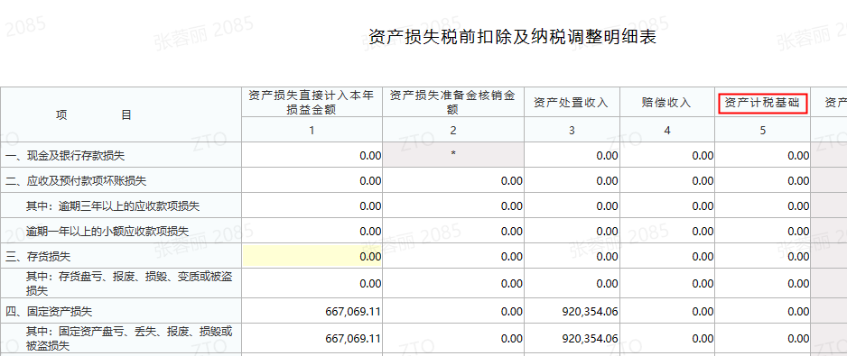847x356 pixels.
Task: Click column 5 cell of 四、固定资产损失
Action: 763,311
